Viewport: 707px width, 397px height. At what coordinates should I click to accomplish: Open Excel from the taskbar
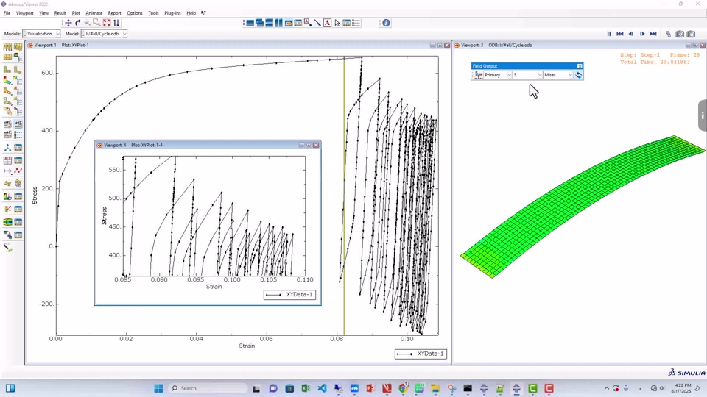point(305,388)
